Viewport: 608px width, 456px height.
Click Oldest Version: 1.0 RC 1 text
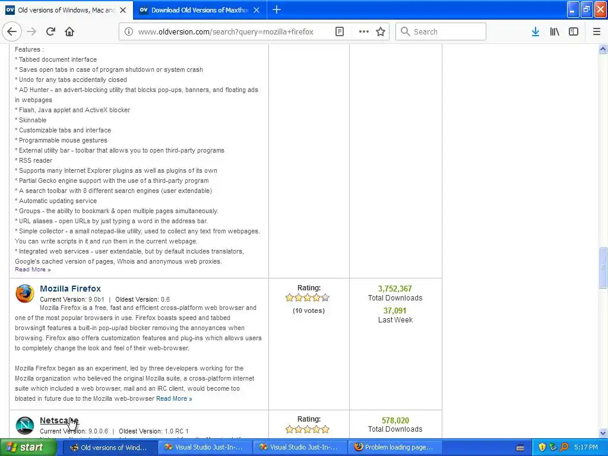[154, 431]
